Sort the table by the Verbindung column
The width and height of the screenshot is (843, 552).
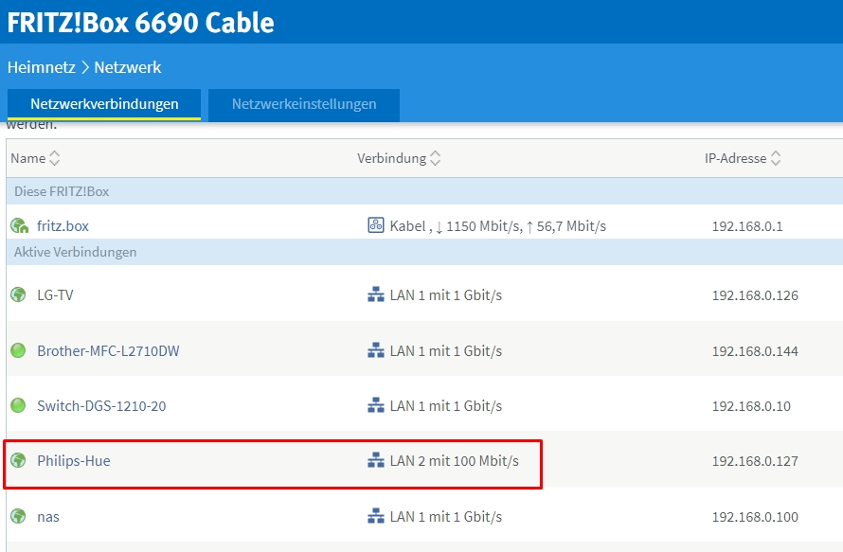399,158
